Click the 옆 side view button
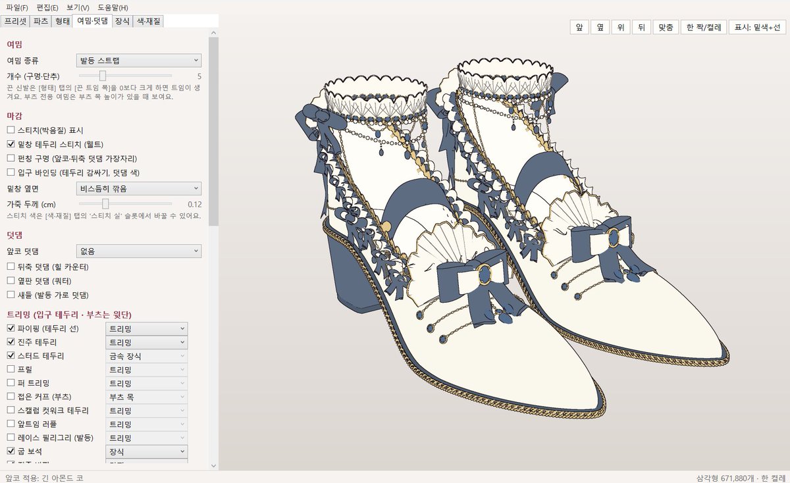790x483 pixels. pos(600,28)
